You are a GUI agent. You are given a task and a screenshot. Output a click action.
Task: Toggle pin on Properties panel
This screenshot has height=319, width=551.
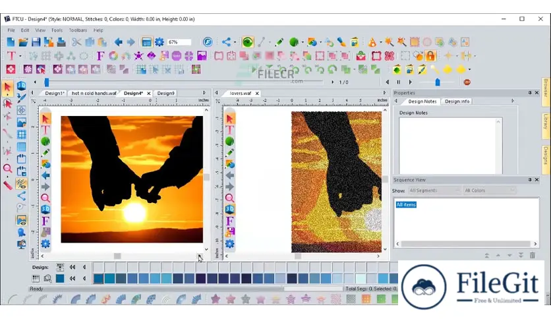pos(529,93)
